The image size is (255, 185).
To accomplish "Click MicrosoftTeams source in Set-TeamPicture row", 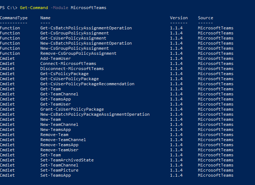I will click(216, 170).
